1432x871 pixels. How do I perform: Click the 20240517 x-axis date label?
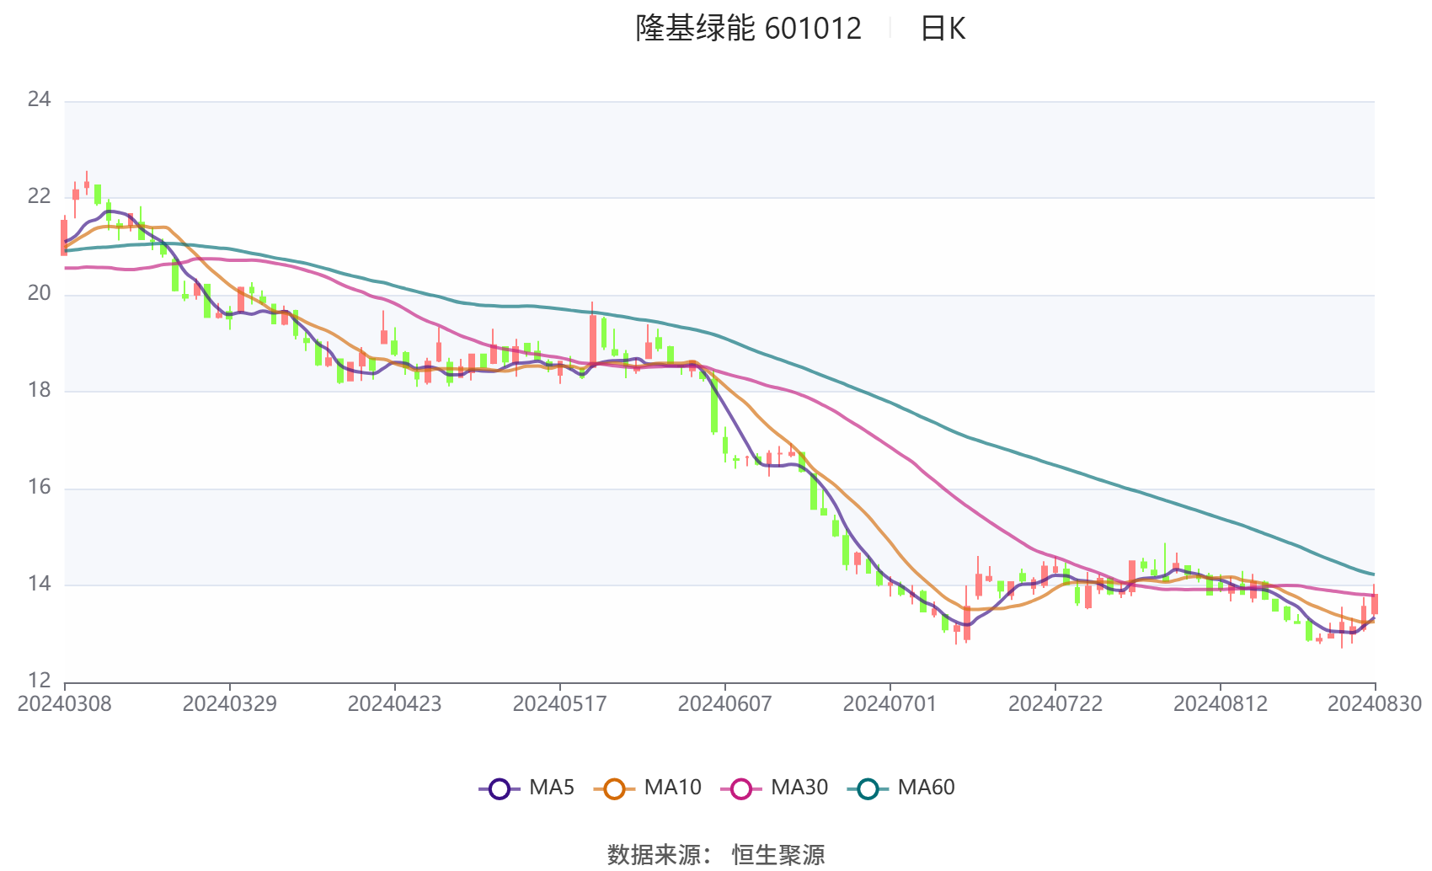tap(559, 704)
